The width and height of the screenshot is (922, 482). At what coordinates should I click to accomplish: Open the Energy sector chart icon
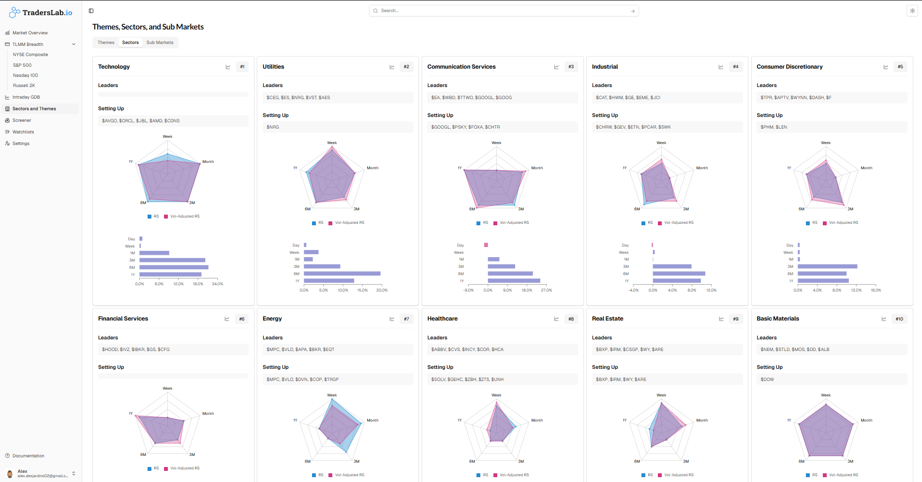(392, 319)
